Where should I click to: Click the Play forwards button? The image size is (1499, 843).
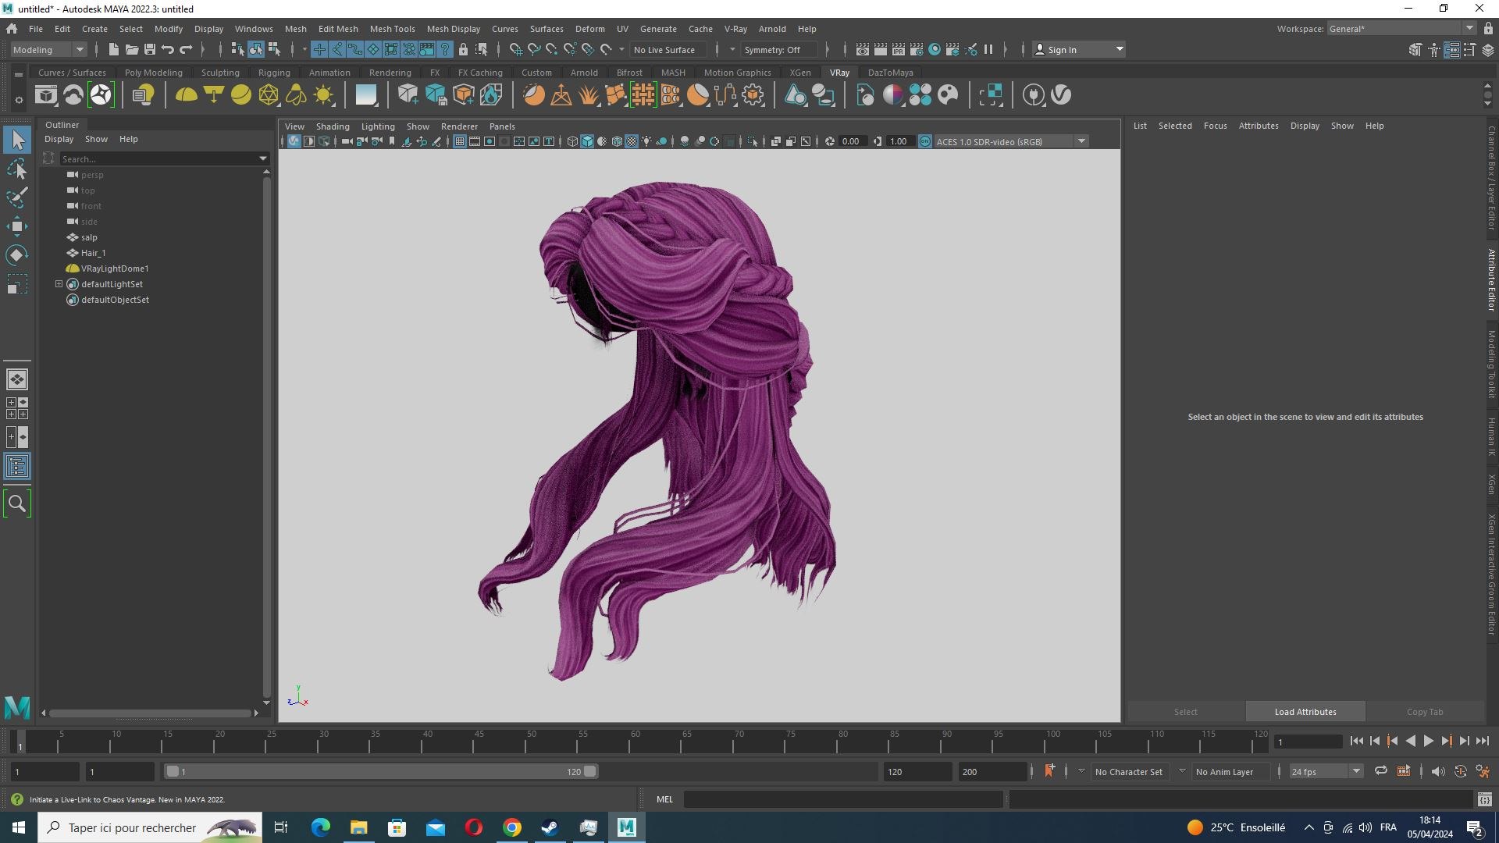tap(1428, 741)
